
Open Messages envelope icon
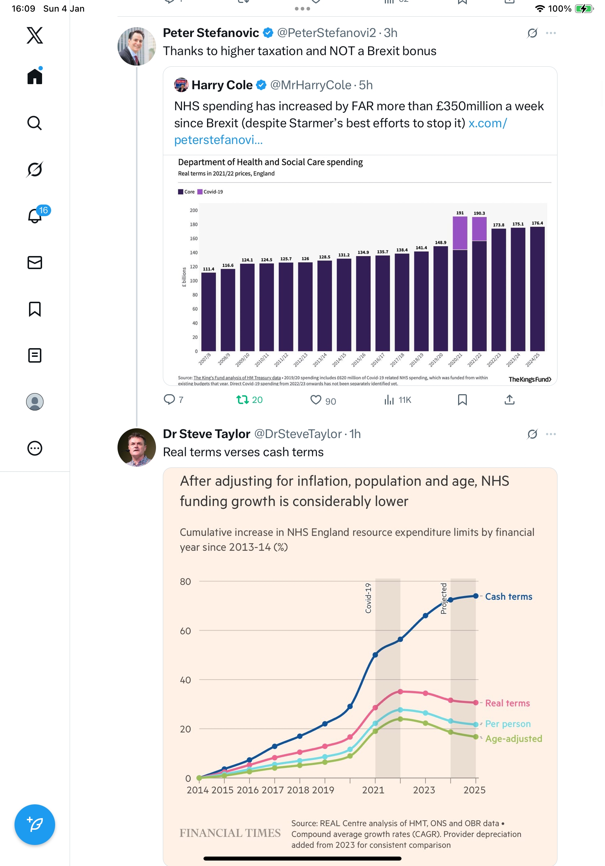point(35,263)
